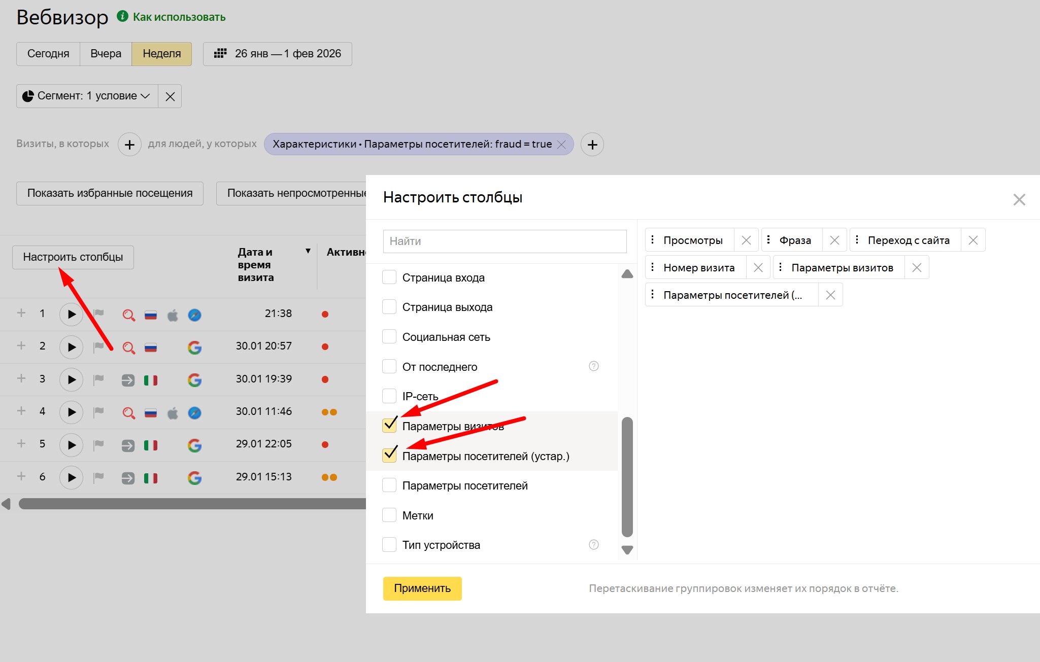Click the column list scroll-down arrow
Image resolution: width=1040 pixels, height=662 pixels.
(x=627, y=550)
